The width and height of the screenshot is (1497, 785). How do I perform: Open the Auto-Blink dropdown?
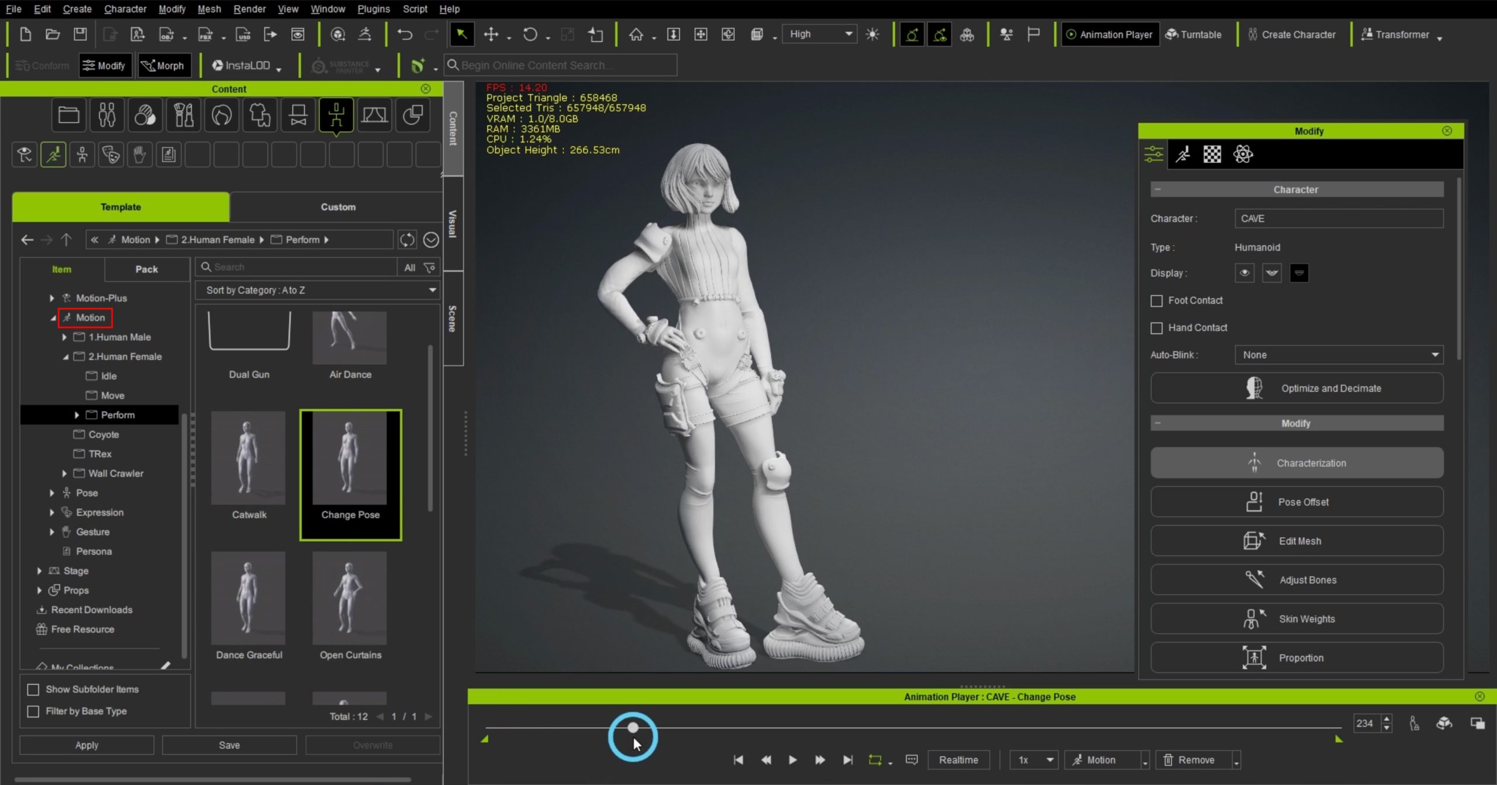(1338, 355)
